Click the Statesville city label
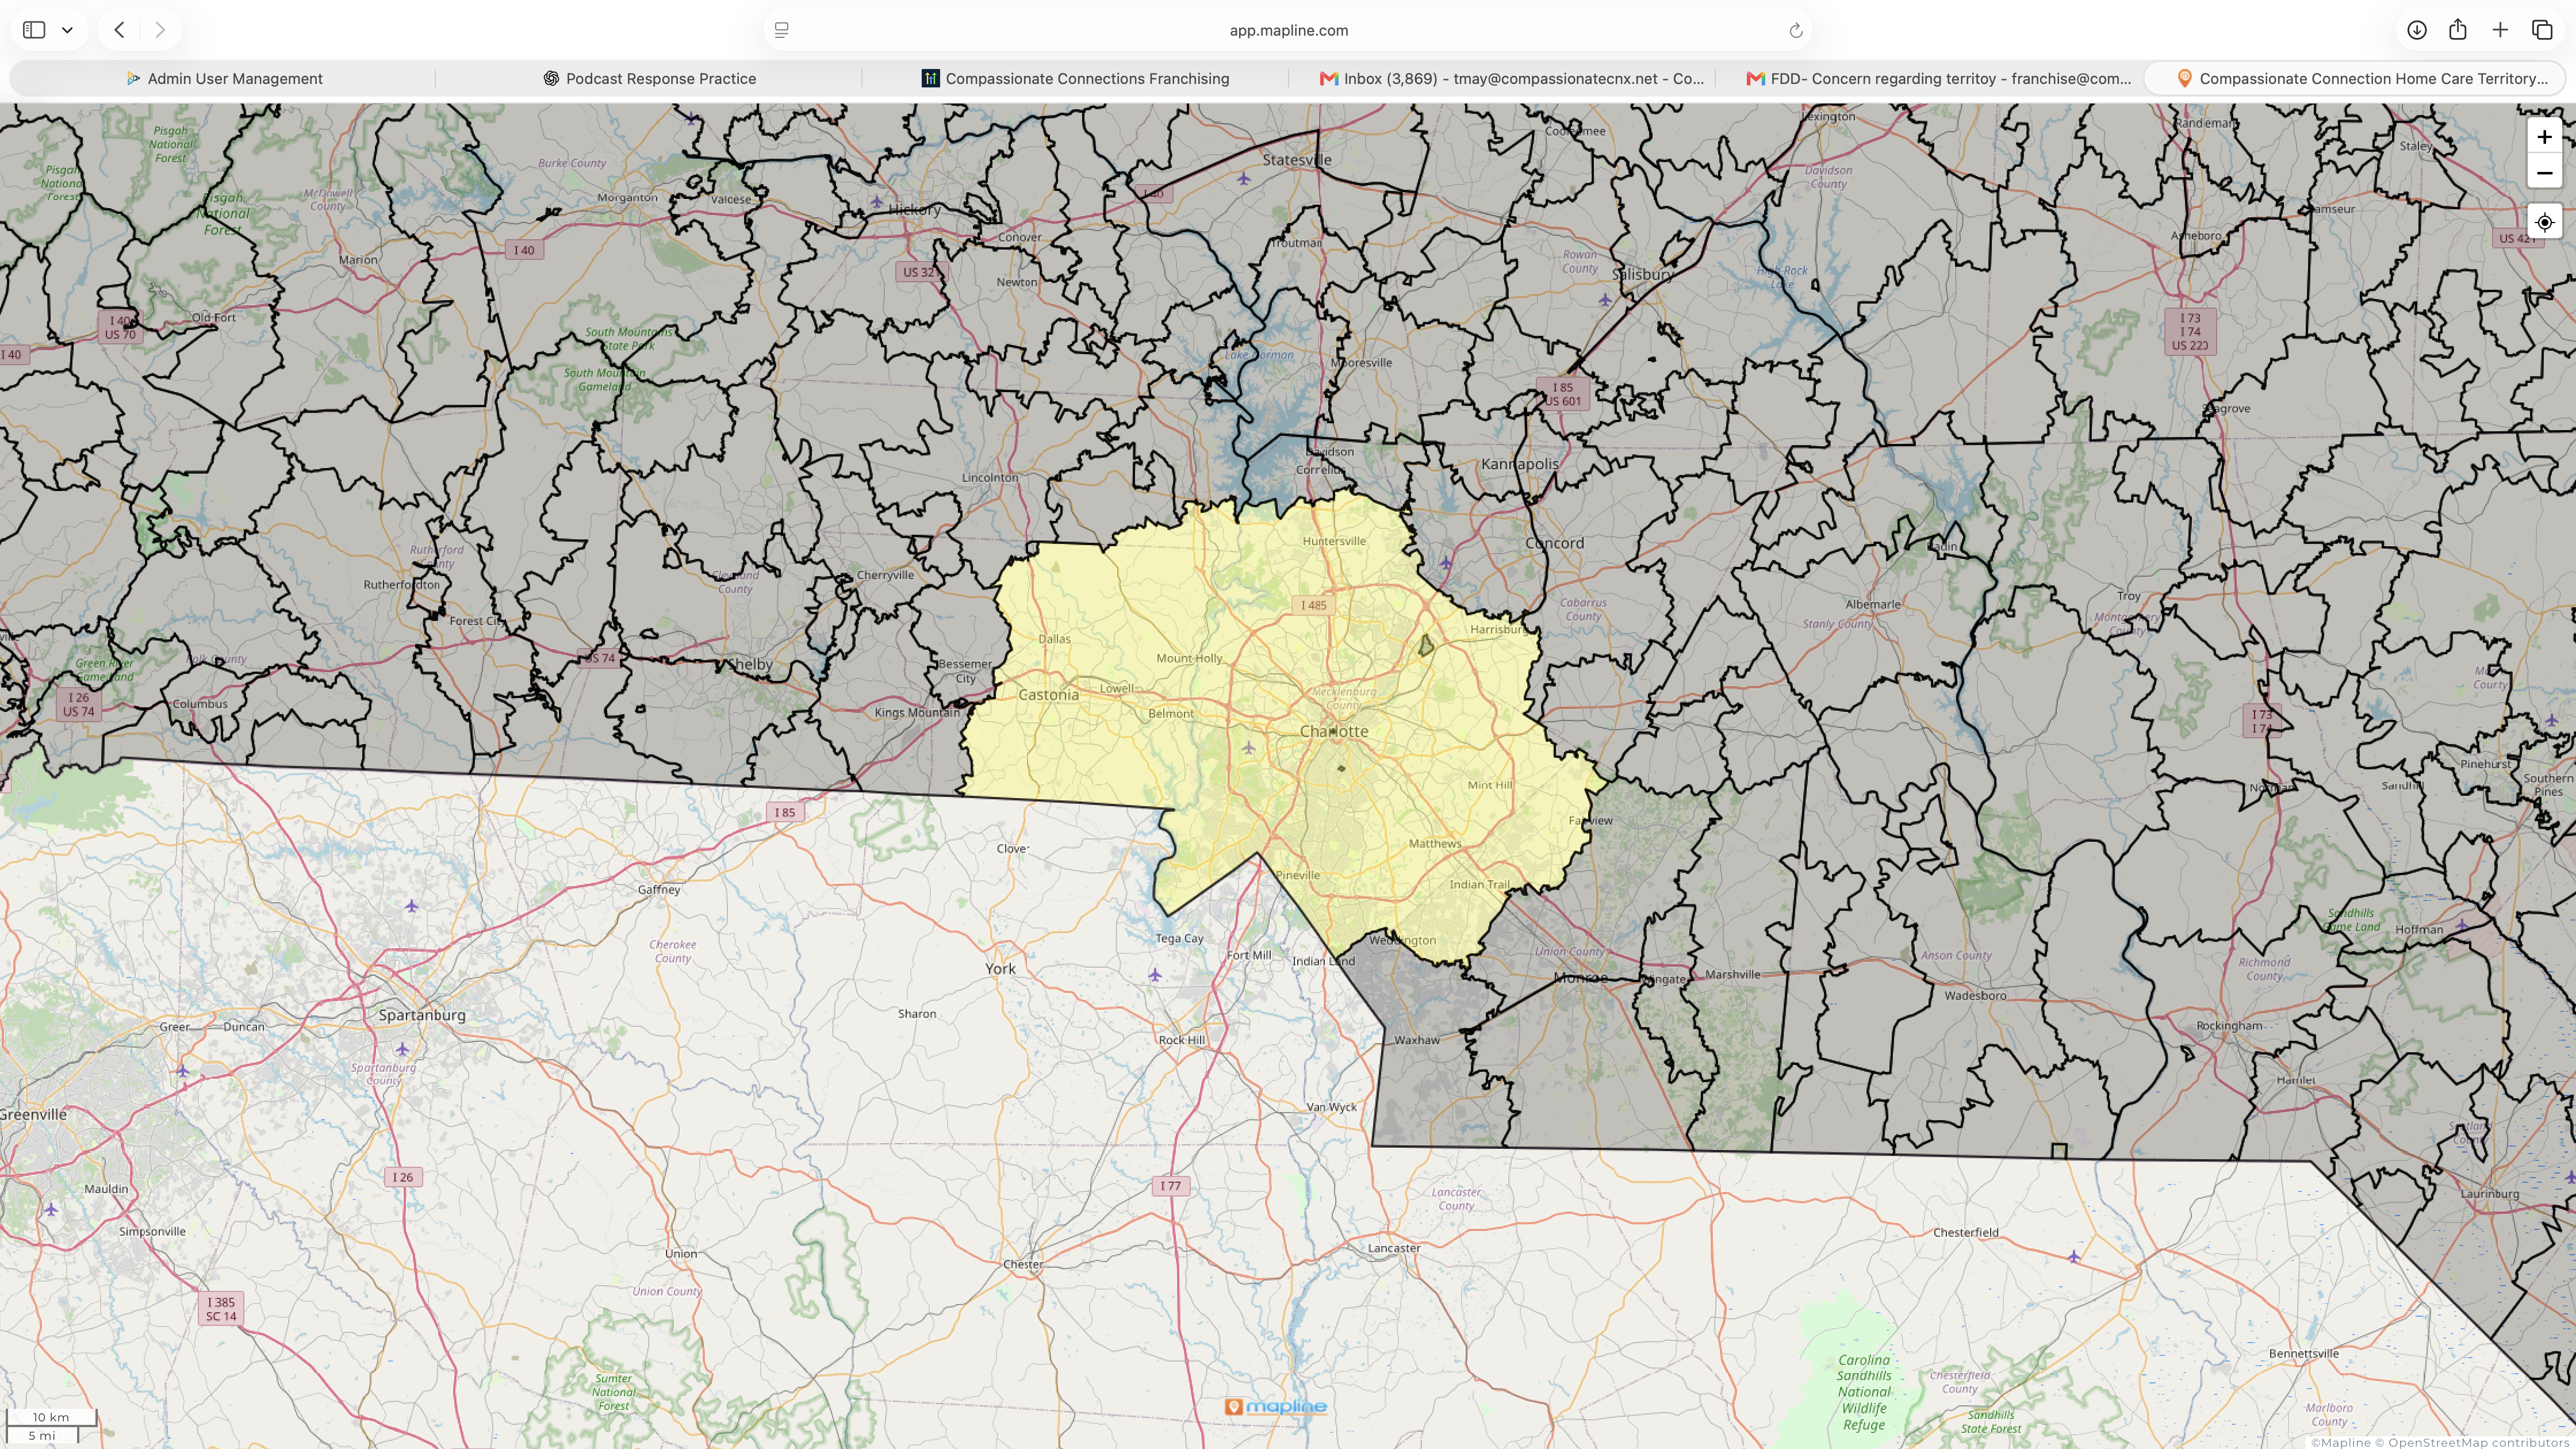This screenshot has height=1449, width=2576. pos(1297,160)
